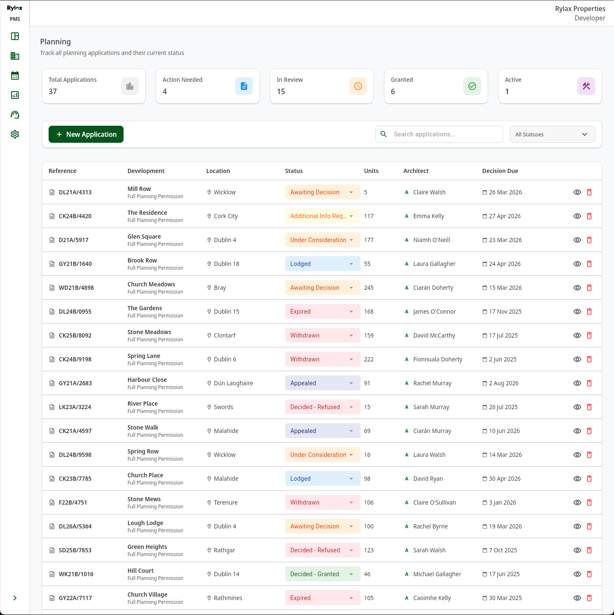The image size is (614, 615).
Task: Change status dropdown for Glen Square
Action: [322, 240]
